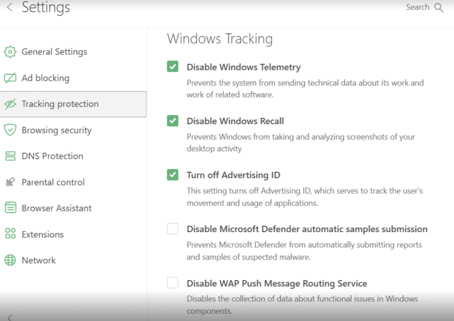Open Parental control section

[x=73, y=182]
